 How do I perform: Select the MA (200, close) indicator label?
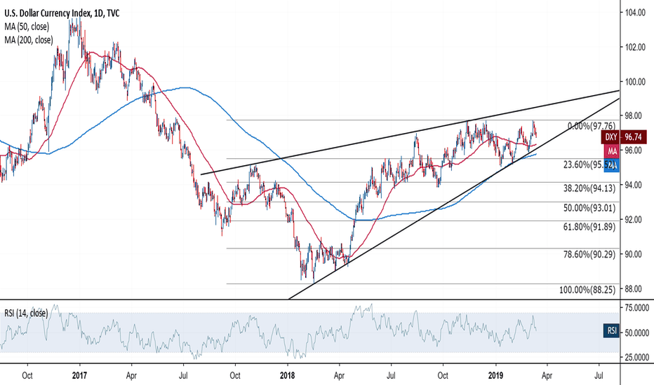[29, 40]
